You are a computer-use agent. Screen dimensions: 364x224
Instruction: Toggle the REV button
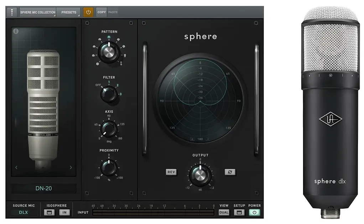171,172
